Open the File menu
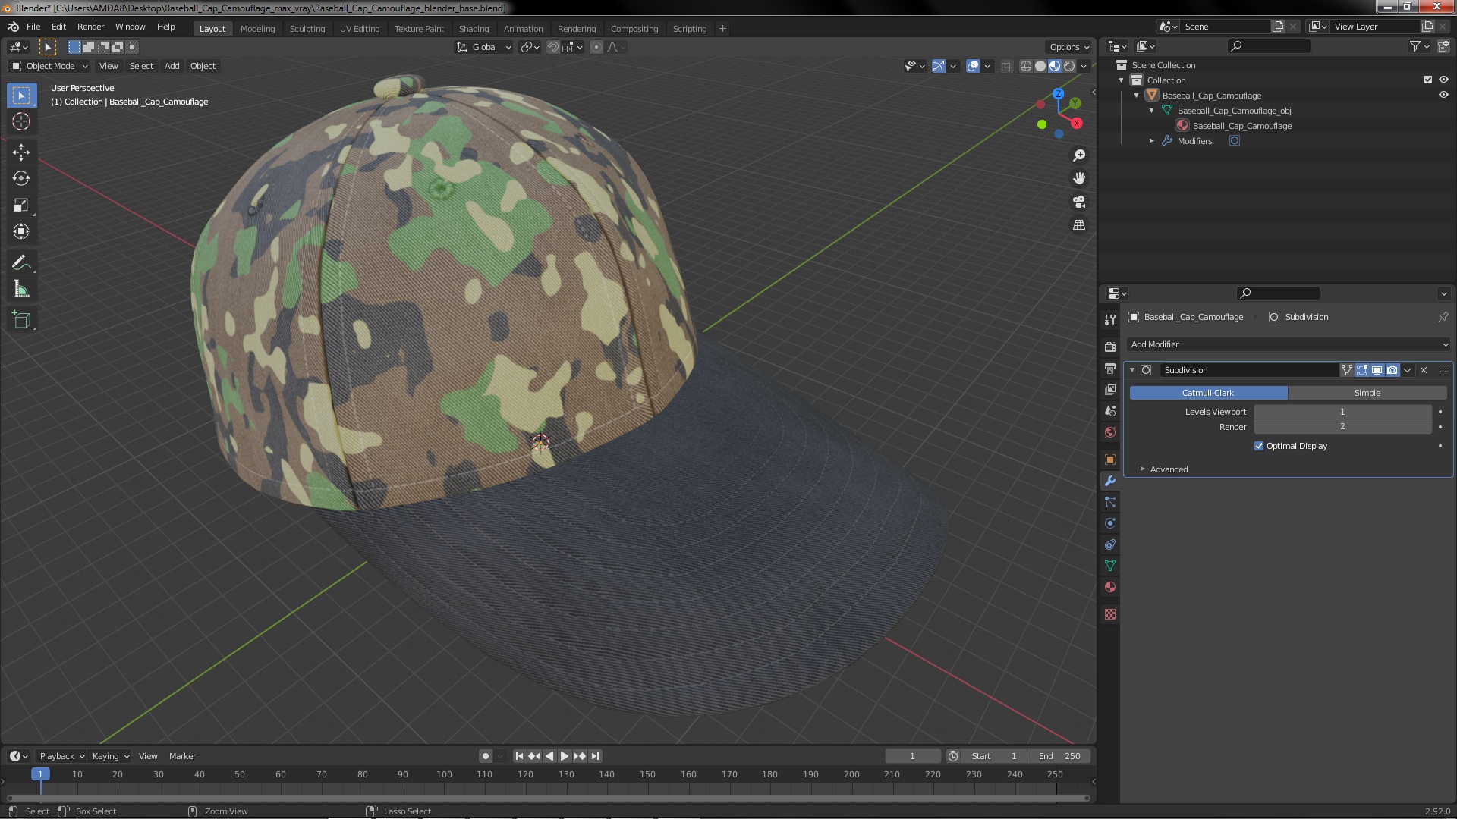Screen dimensions: 1457x819 [33, 27]
